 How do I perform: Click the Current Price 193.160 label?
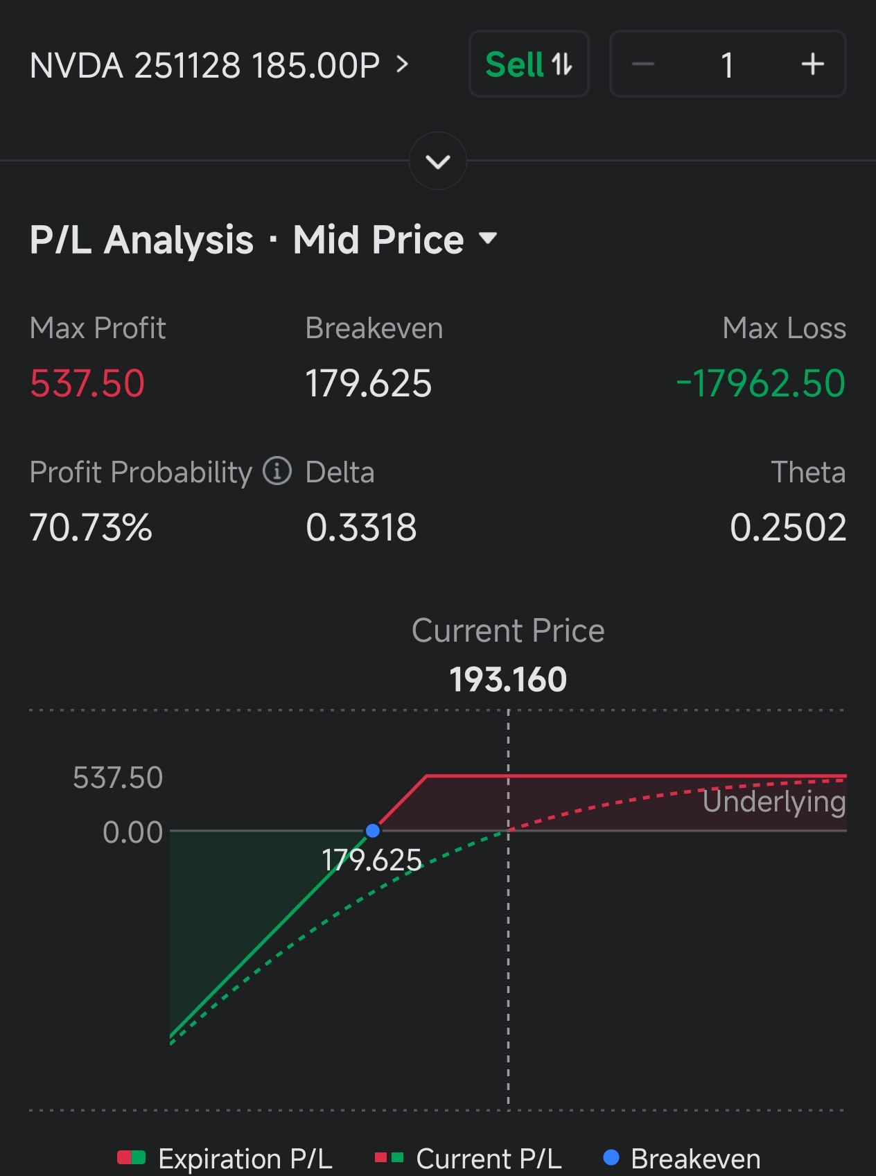click(x=508, y=678)
